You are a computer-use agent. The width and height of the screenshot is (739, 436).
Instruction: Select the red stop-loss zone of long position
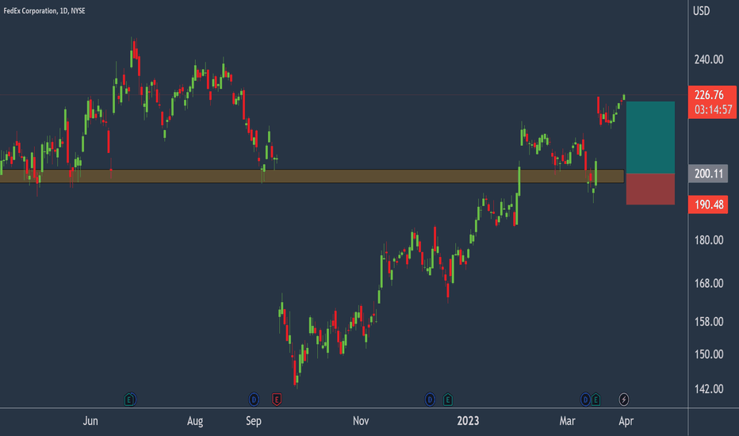pos(650,189)
